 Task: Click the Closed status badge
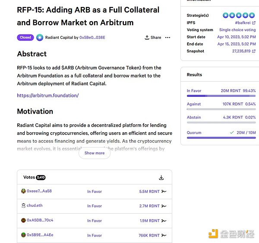click(25, 38)
